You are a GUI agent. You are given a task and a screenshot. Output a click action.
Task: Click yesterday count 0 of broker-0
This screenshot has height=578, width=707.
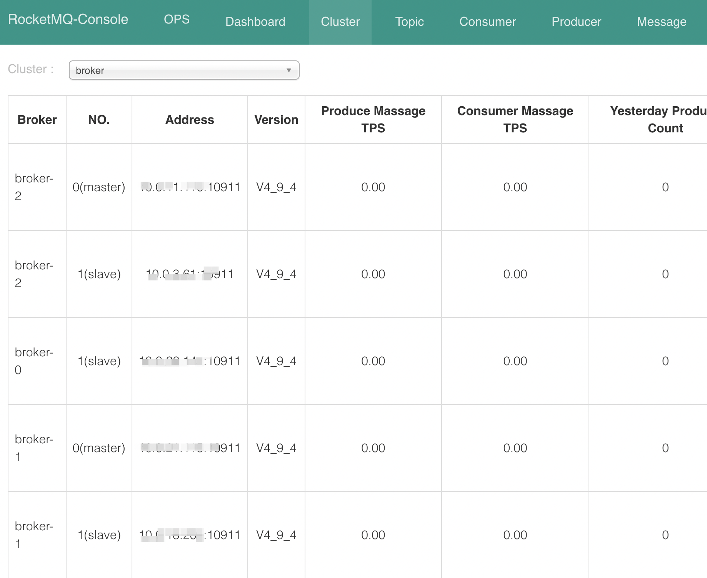665,361
